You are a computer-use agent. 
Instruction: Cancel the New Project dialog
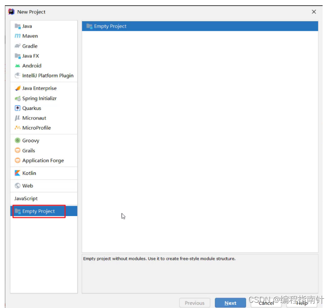(266, 303)
